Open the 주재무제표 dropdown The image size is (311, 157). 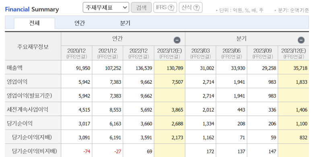pyautogui.click(x=106, y=8)
